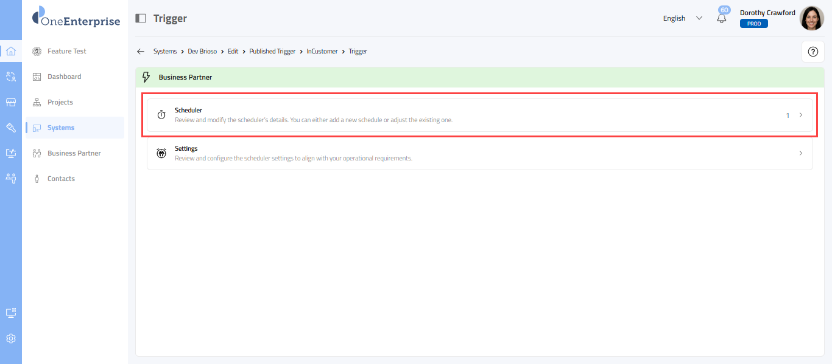Expand the Settings row chevron

coord(801,153)
